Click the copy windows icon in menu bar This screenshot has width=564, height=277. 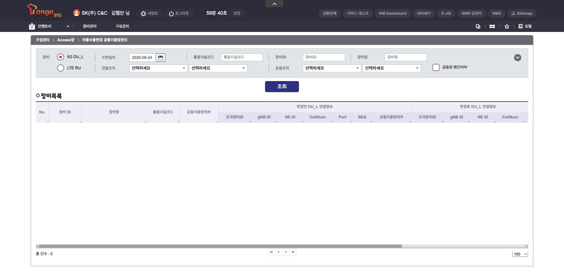pyautogui.click(x=478, y=26)
